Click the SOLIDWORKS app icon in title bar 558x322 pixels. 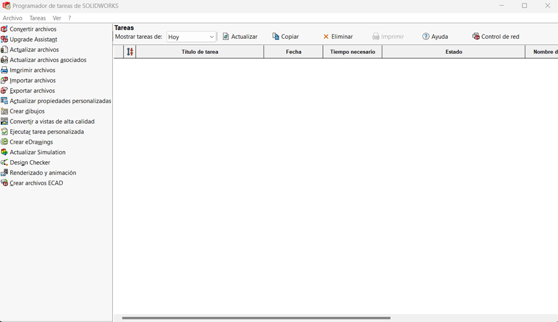(7, 5)
